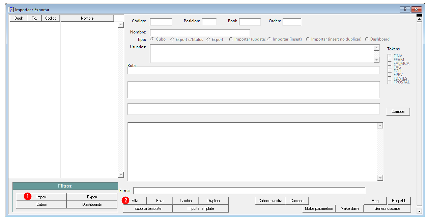429x221 pixels.
Task: Select Importar (update) type
Action: click(231, 39)
